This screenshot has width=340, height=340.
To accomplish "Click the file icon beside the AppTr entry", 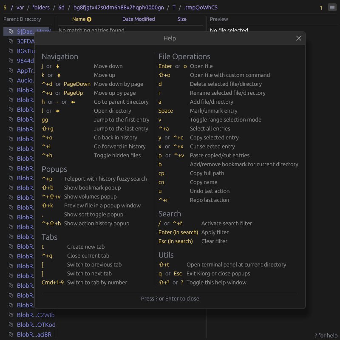I will [x=11, y=71].
